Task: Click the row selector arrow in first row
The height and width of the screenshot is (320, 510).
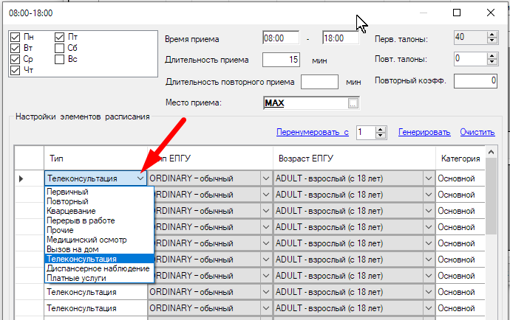Action: pos(21,178)
